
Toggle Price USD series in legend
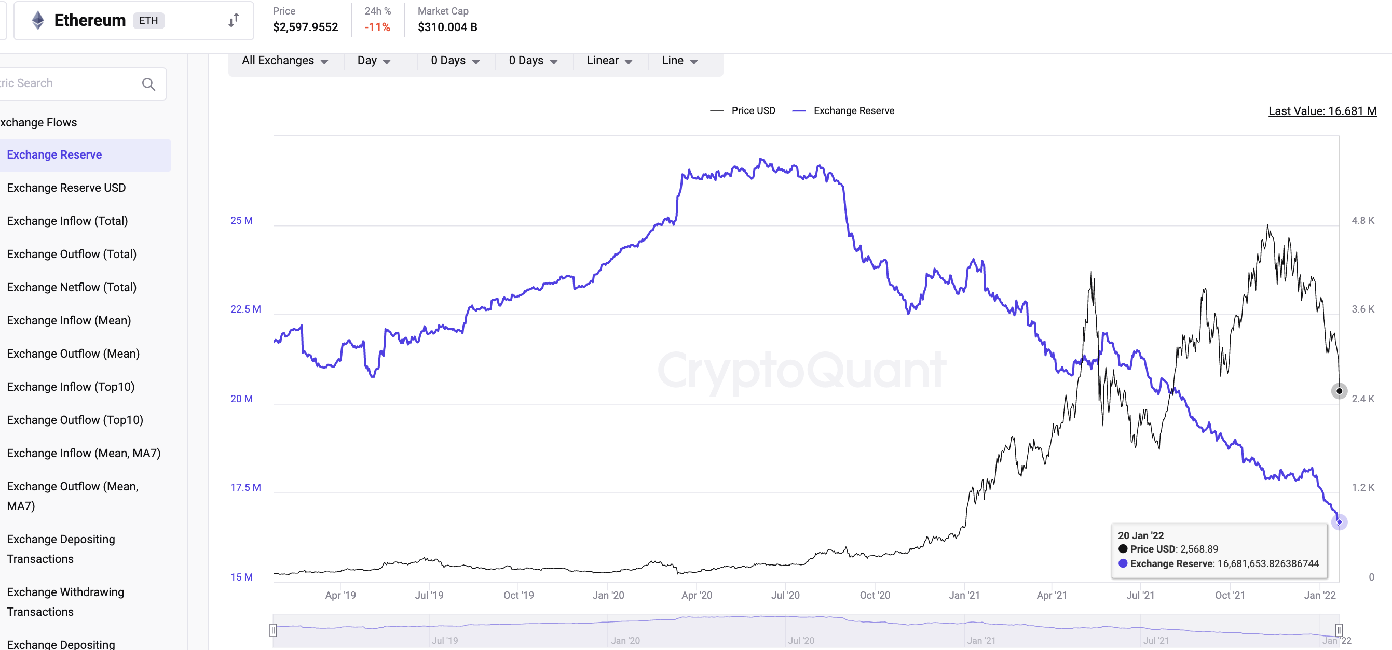tap(743, 111)
